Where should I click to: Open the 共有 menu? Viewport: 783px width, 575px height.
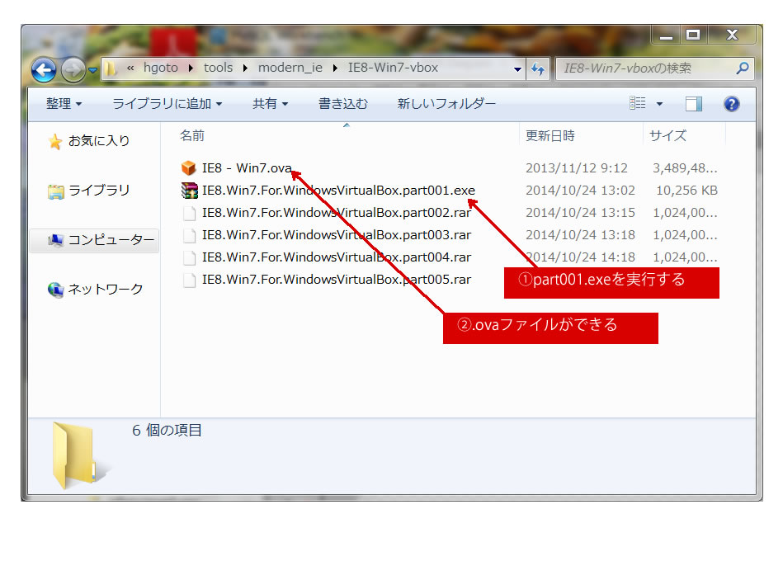(270, 103)
